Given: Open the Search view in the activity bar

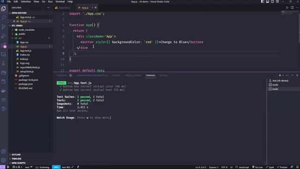Looking at the screenshot, I should (3, 18).
